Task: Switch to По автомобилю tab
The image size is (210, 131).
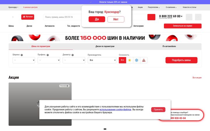Action: tap(169, 46)
